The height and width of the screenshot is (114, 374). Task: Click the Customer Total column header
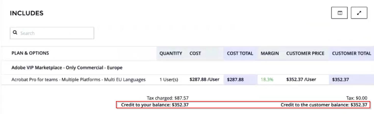[351, 54]
